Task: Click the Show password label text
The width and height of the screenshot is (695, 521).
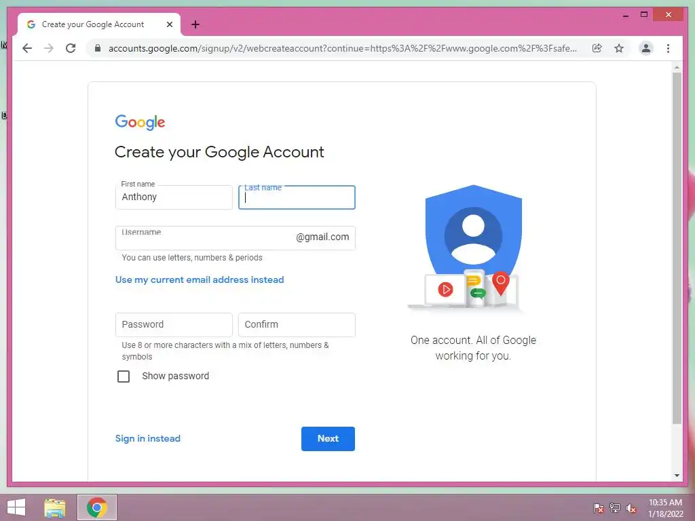Action: 176,376
